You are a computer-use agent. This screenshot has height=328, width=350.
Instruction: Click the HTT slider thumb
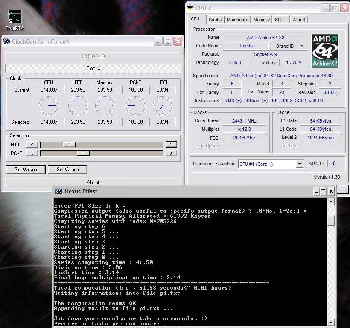point(69,145)
